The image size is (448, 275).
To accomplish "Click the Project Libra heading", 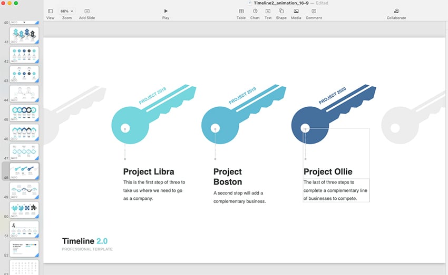I will [149, 171].
